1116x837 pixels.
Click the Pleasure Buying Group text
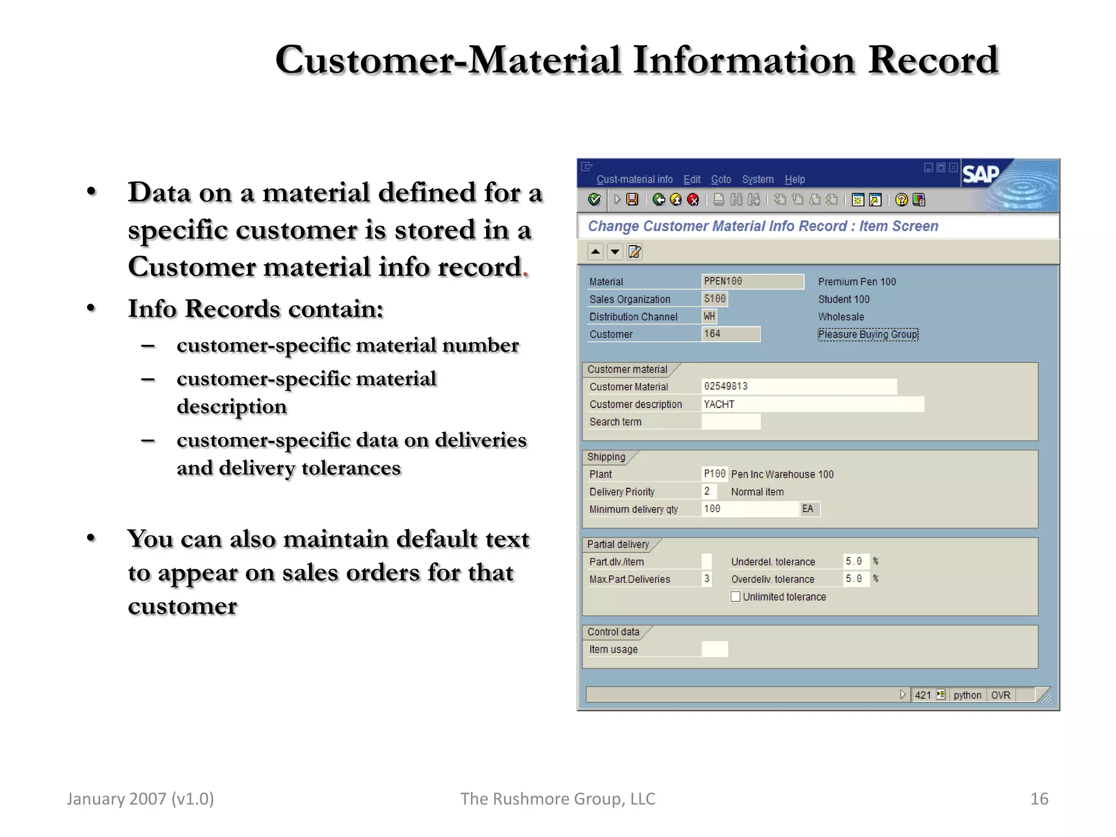click(x=868, y=334)
